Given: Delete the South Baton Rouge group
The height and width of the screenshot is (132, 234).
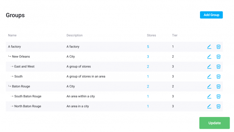Looking at the screenshot, I should pyautogui.click(x=218, y=96).
